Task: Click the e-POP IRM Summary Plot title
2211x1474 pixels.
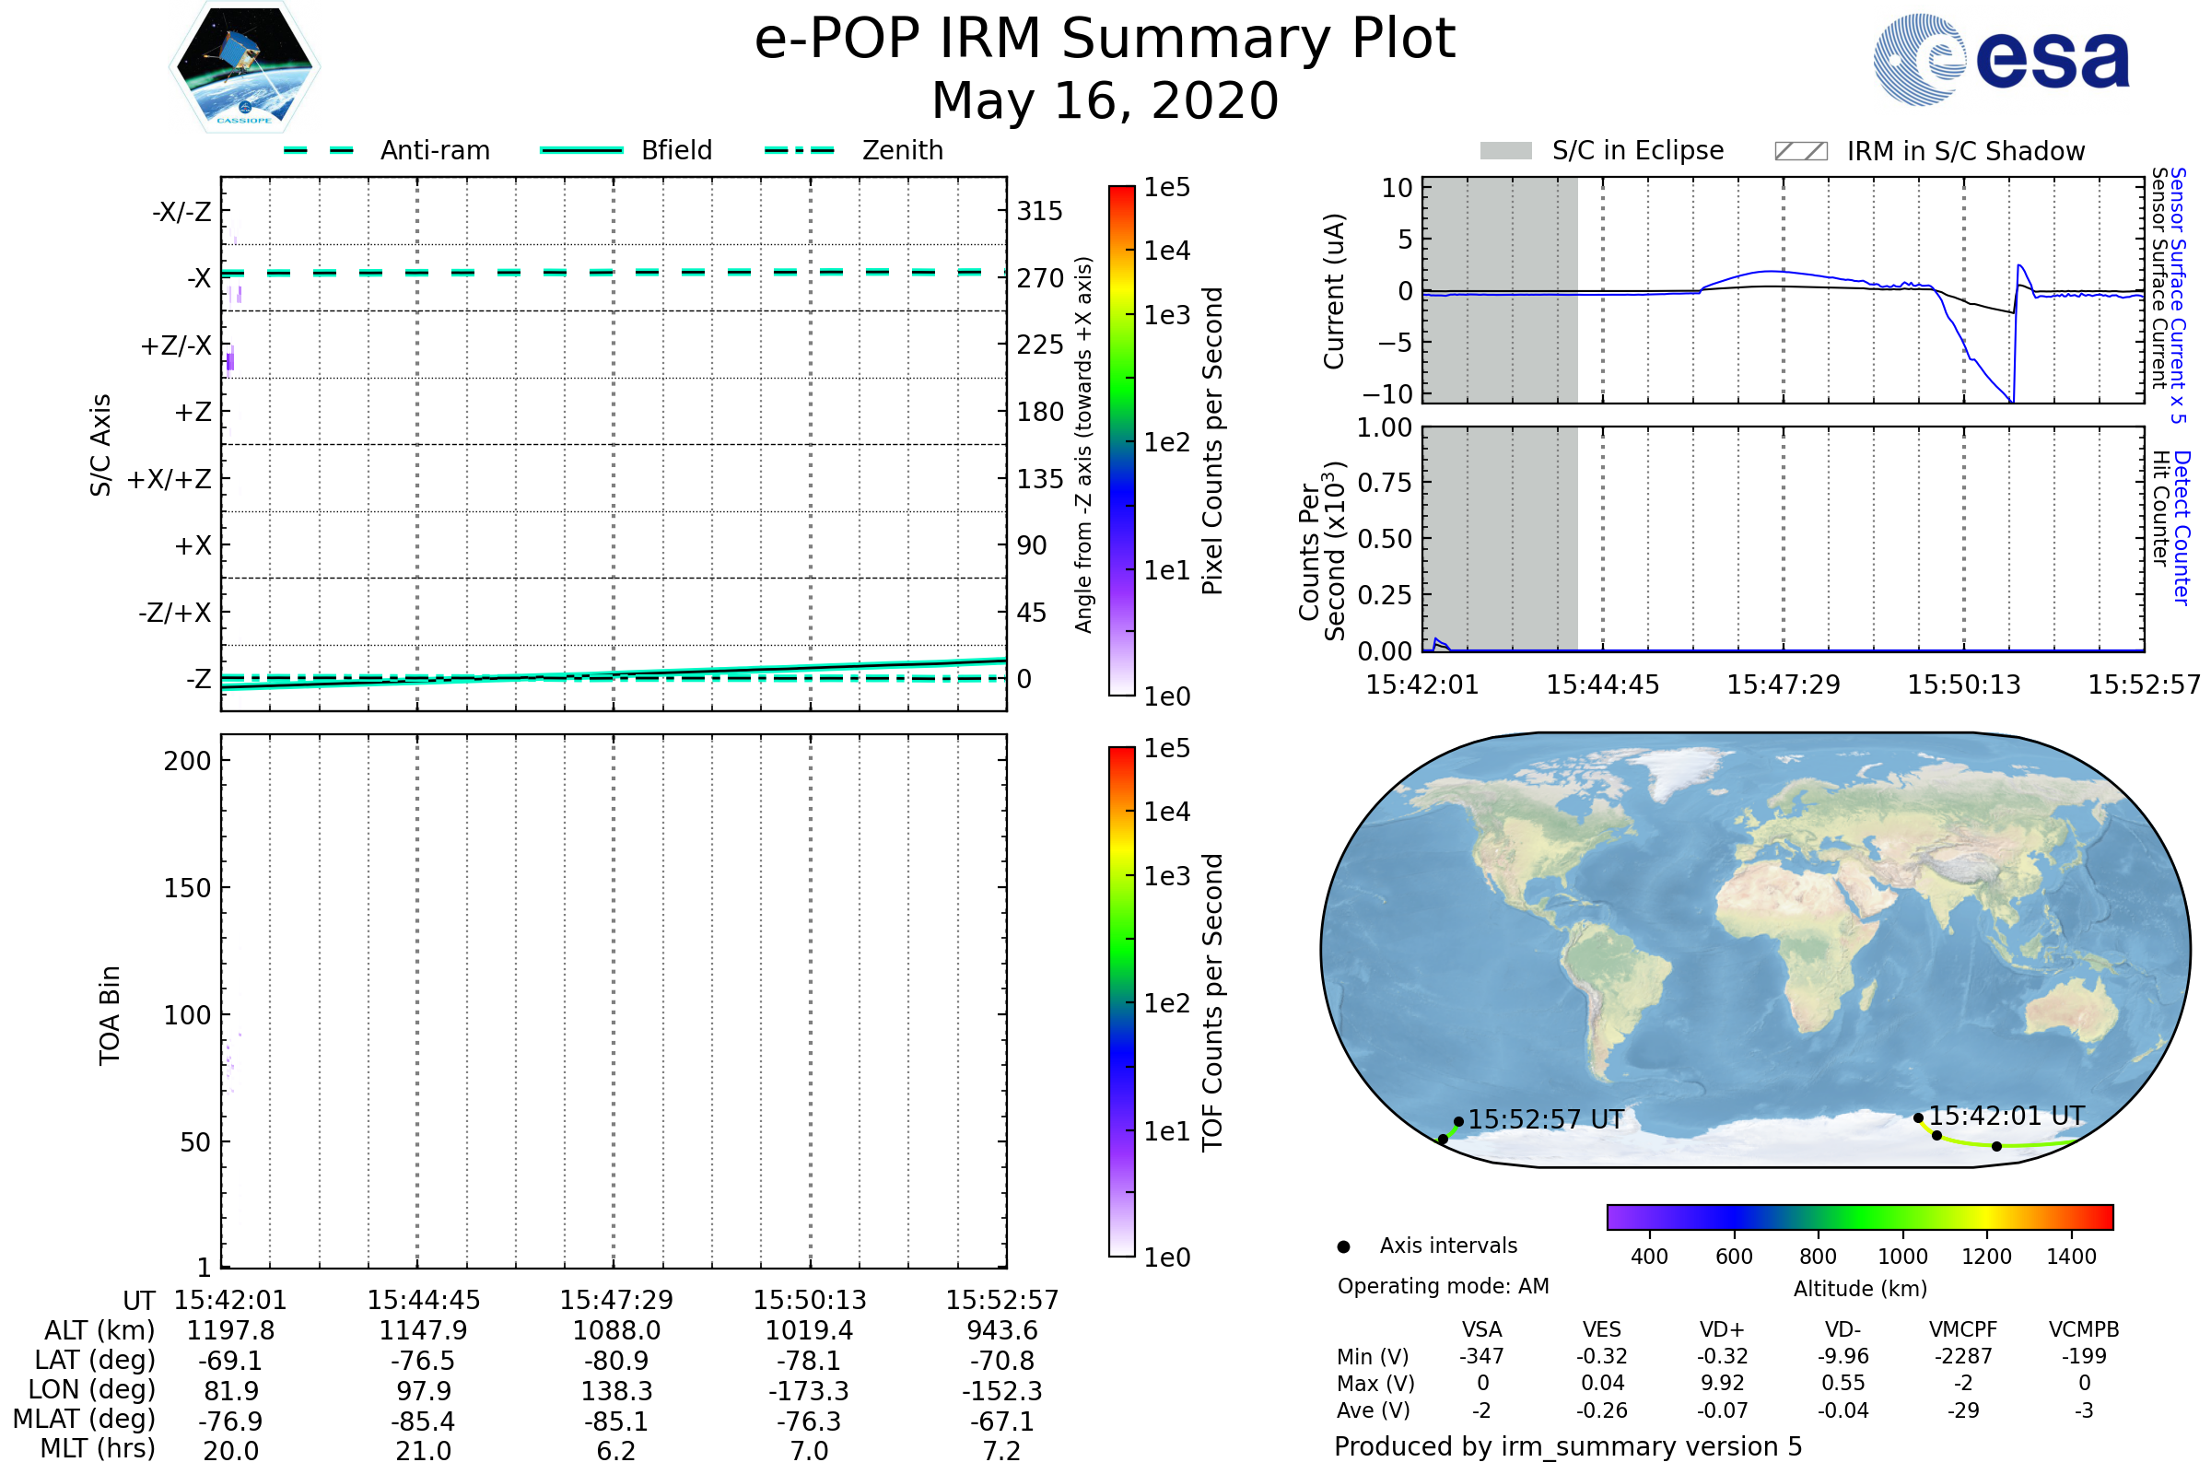Action: (x=1105, y=40)
